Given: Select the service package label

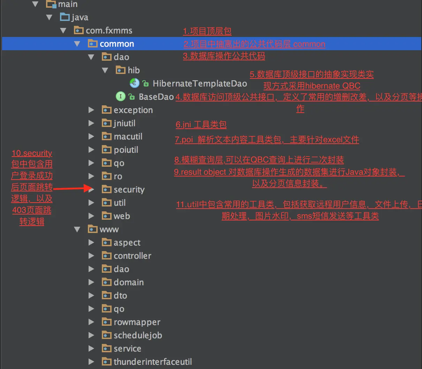Looking at the screenshot, I should tap(127, 348).
